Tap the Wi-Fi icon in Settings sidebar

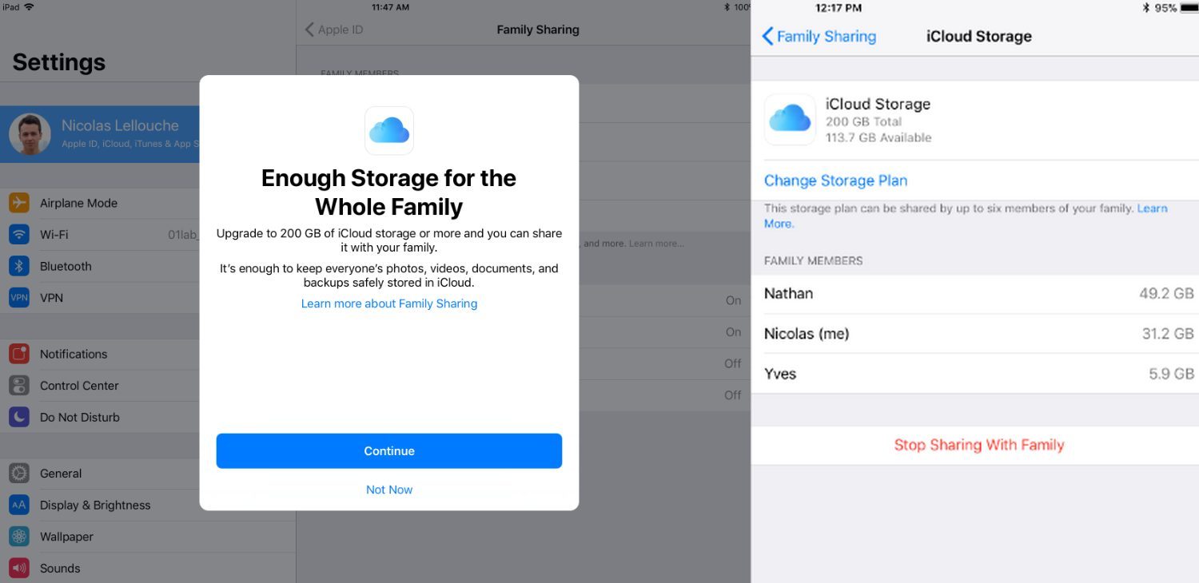[19, 235]
